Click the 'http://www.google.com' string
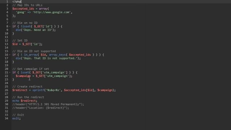Viewport: 231px width, 130px height. 51,12
